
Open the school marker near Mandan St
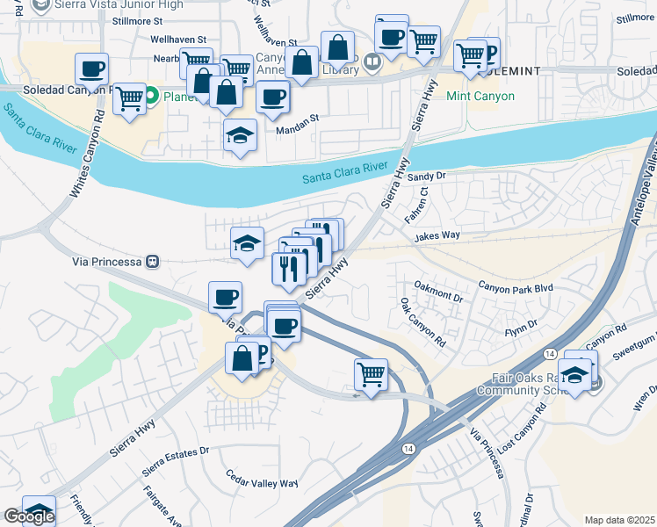(240, 136)
